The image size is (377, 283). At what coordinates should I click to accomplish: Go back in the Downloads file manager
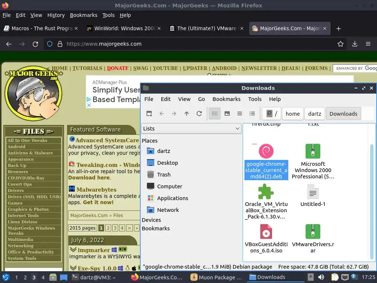(162, 113)
